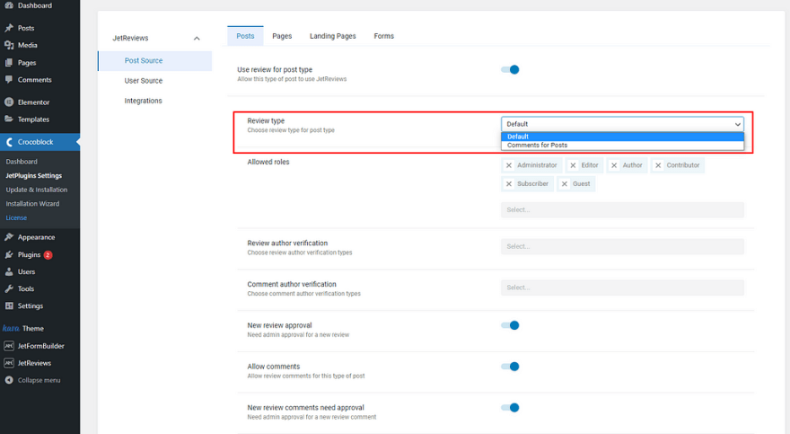Remove the Author role tag

[x=614, y=165]
